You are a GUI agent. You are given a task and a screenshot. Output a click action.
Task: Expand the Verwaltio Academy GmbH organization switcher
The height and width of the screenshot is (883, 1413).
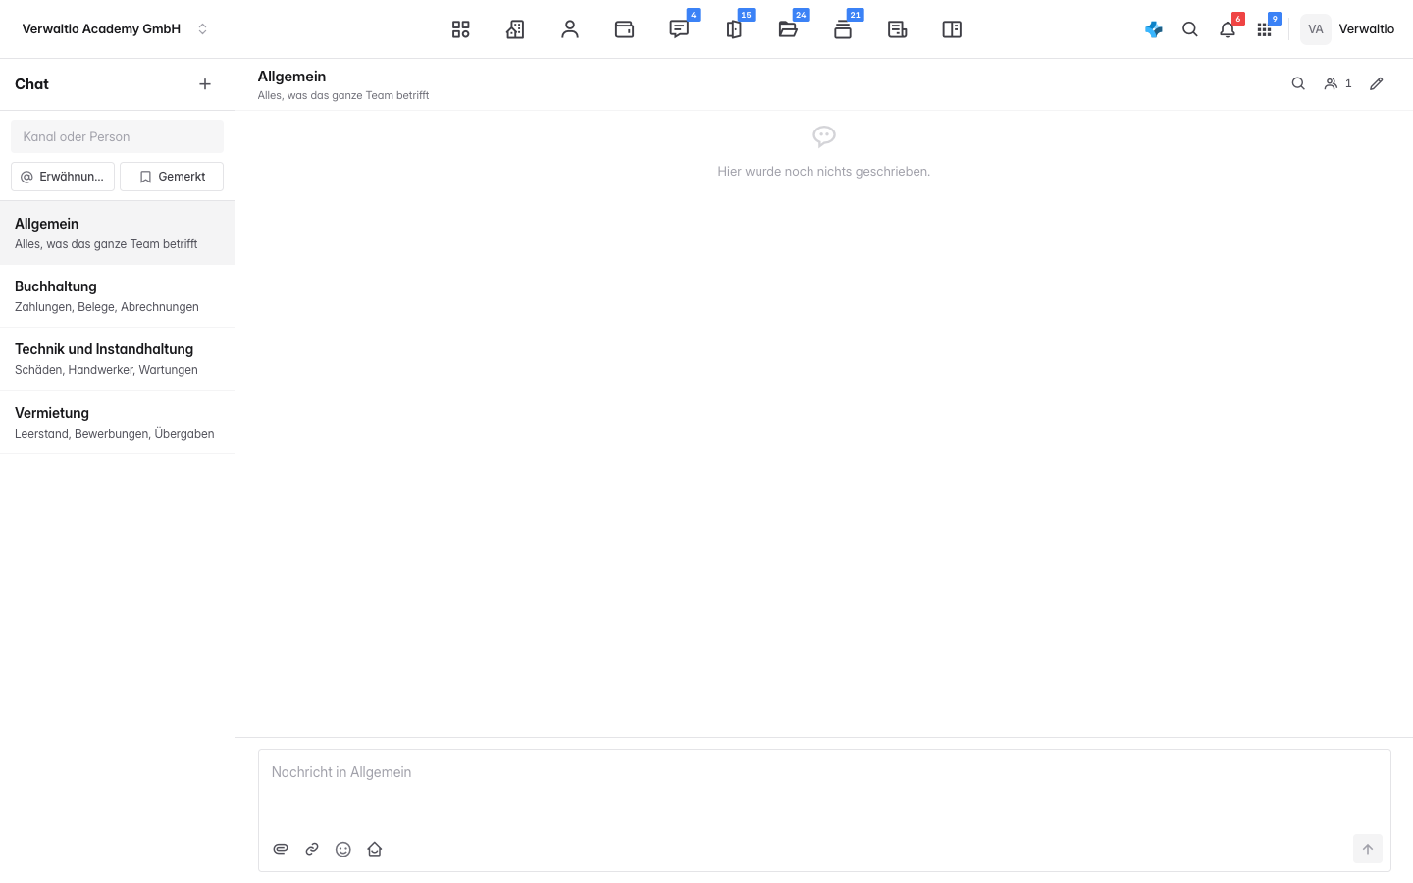point(116,29)
